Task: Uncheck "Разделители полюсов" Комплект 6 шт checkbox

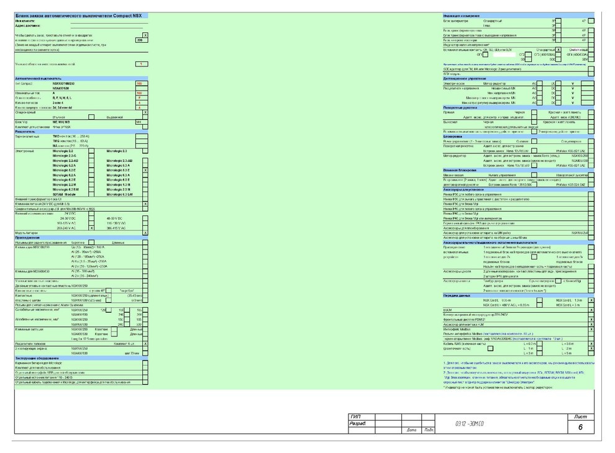Action: pyautogui.click(x=145, y=344)
